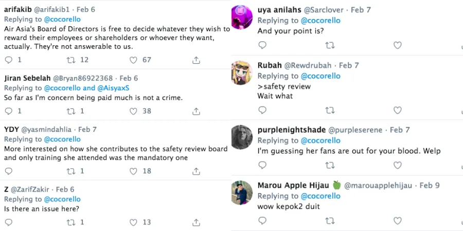The width and height of the screenshot is (463, 231).
Task: Visit Marou Apple Hijau's profile name
Action: coord(294,185)
